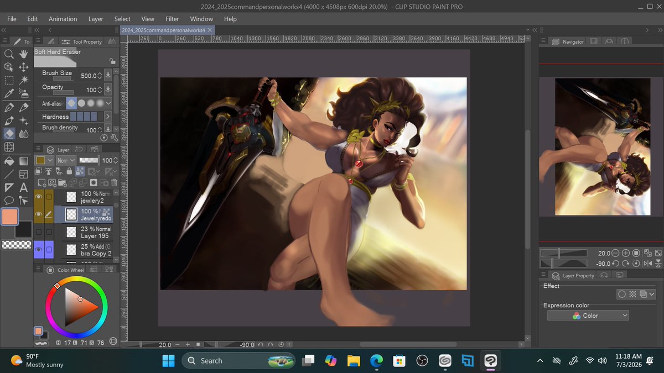The image size is (664, 373).
Task: Click rotate left icon in Navigator
Action: click(x=616, y=264)
